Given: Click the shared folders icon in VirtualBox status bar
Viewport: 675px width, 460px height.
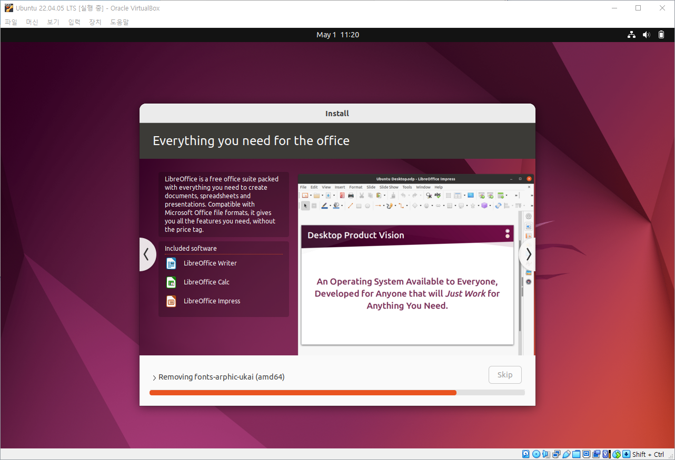Looking at the screenshot, I should 577,454.
